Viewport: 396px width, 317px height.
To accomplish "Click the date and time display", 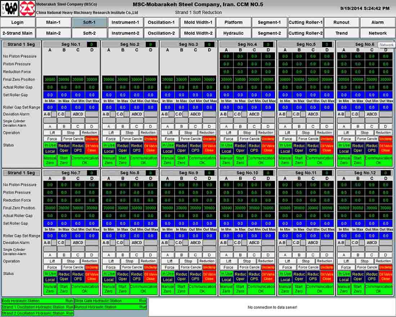I will pos(365,8).
